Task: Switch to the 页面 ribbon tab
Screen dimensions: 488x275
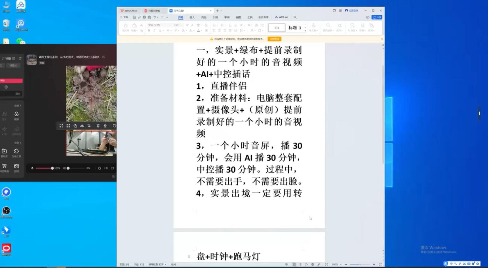Action: (x=204, y=17)
